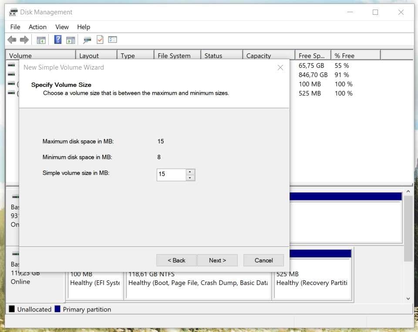The image size is (418, 332).
Task: Close the New Simple Volume Wizard dialog
Action: (280, 68)
